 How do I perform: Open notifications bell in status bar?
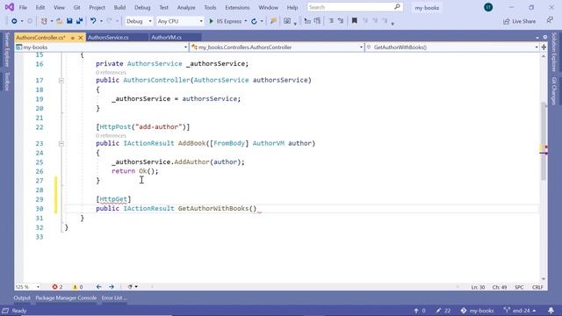pos(551,310)
